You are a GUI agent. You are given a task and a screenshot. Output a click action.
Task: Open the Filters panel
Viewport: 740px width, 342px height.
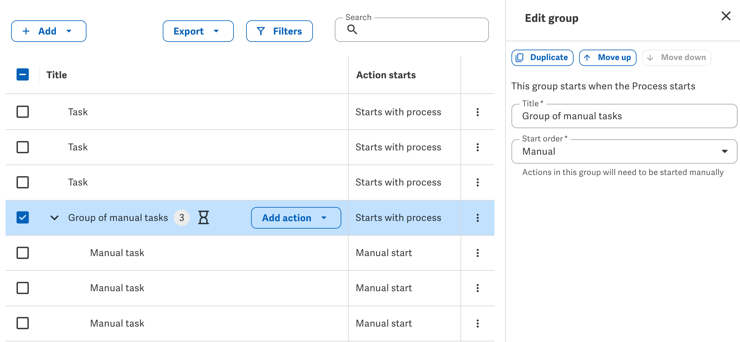279,31
